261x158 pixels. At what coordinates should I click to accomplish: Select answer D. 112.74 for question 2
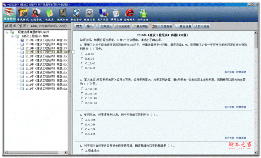[82, 103]
